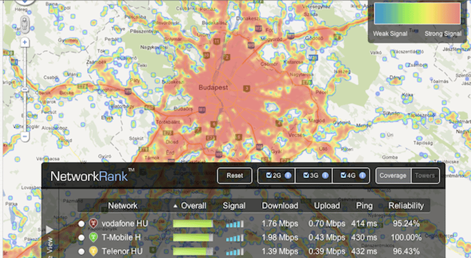Click the 4G info icon
The width and height of the screenshot is (471, 258).
362,175
